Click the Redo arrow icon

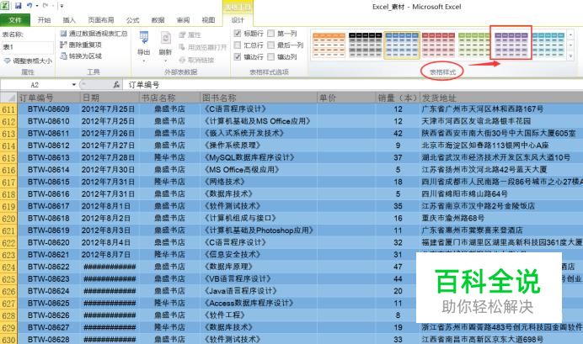tap(45, 6)
